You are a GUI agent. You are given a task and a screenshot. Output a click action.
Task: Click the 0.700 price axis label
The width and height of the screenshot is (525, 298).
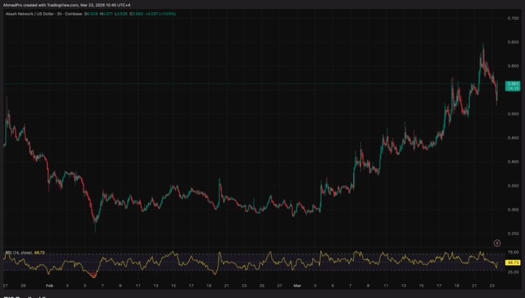pyautogui.click(x=513, y=18)
